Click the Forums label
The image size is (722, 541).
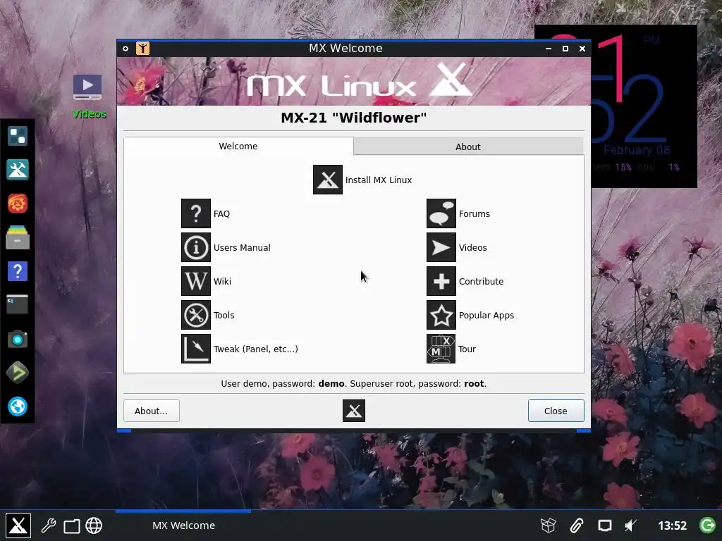click(x=474, y=213)
